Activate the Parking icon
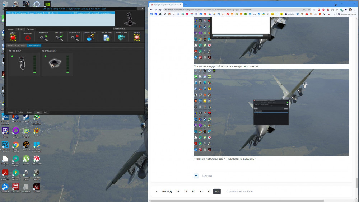Viewport: 359px width, 202px height. point(137,38)
